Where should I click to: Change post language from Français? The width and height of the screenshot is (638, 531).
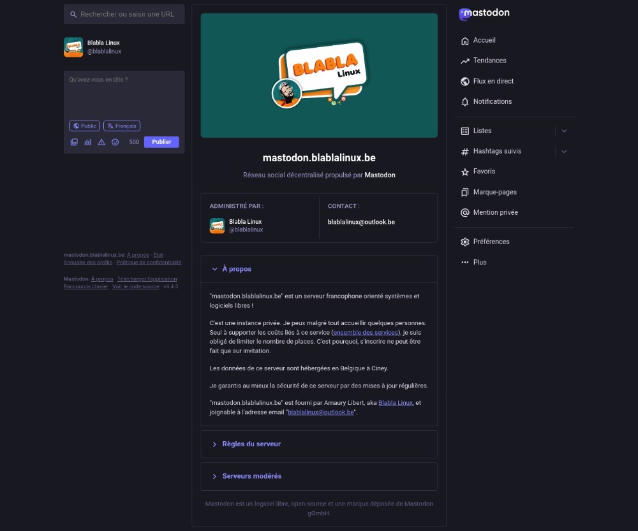[x=122, y=126]
